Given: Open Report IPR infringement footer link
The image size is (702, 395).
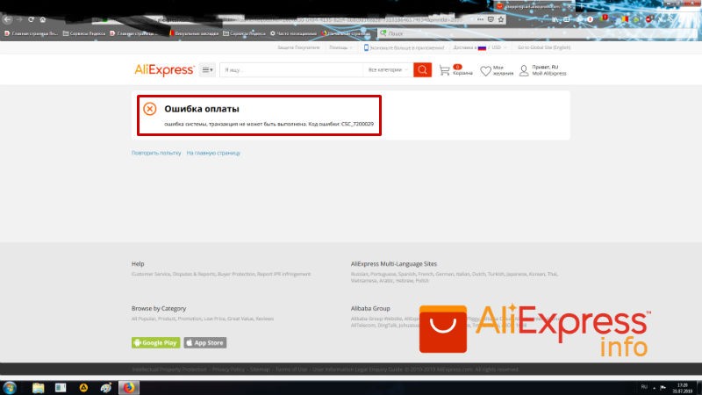Looking at the screenshot, I should (x=283, y=274).
